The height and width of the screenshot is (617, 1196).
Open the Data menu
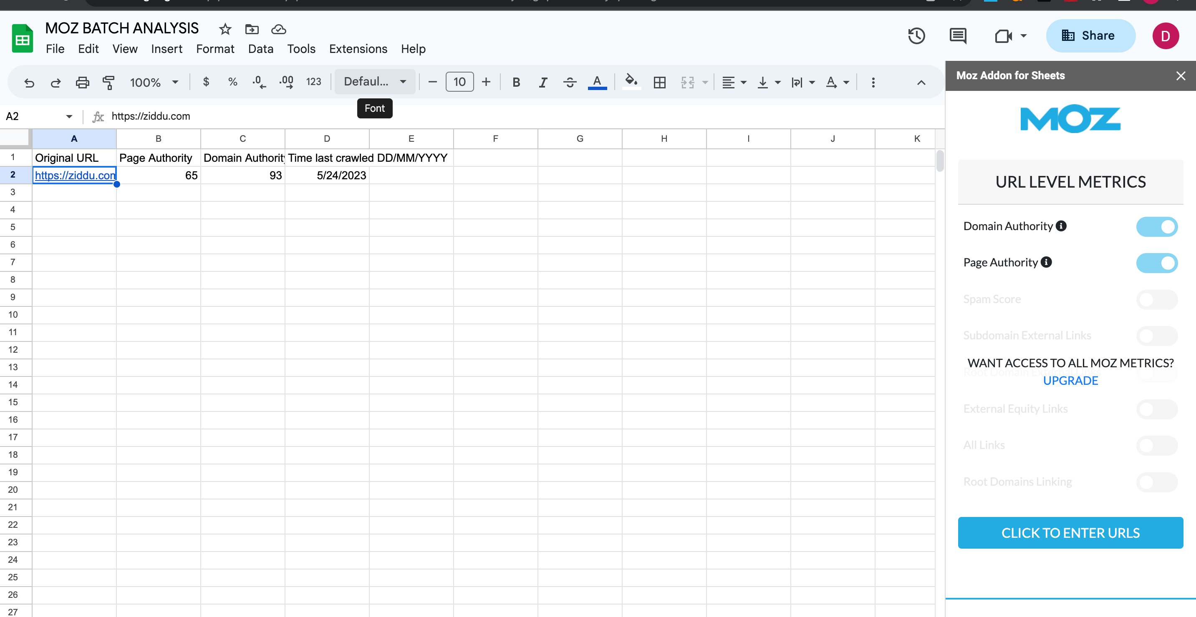coord(260,49)
